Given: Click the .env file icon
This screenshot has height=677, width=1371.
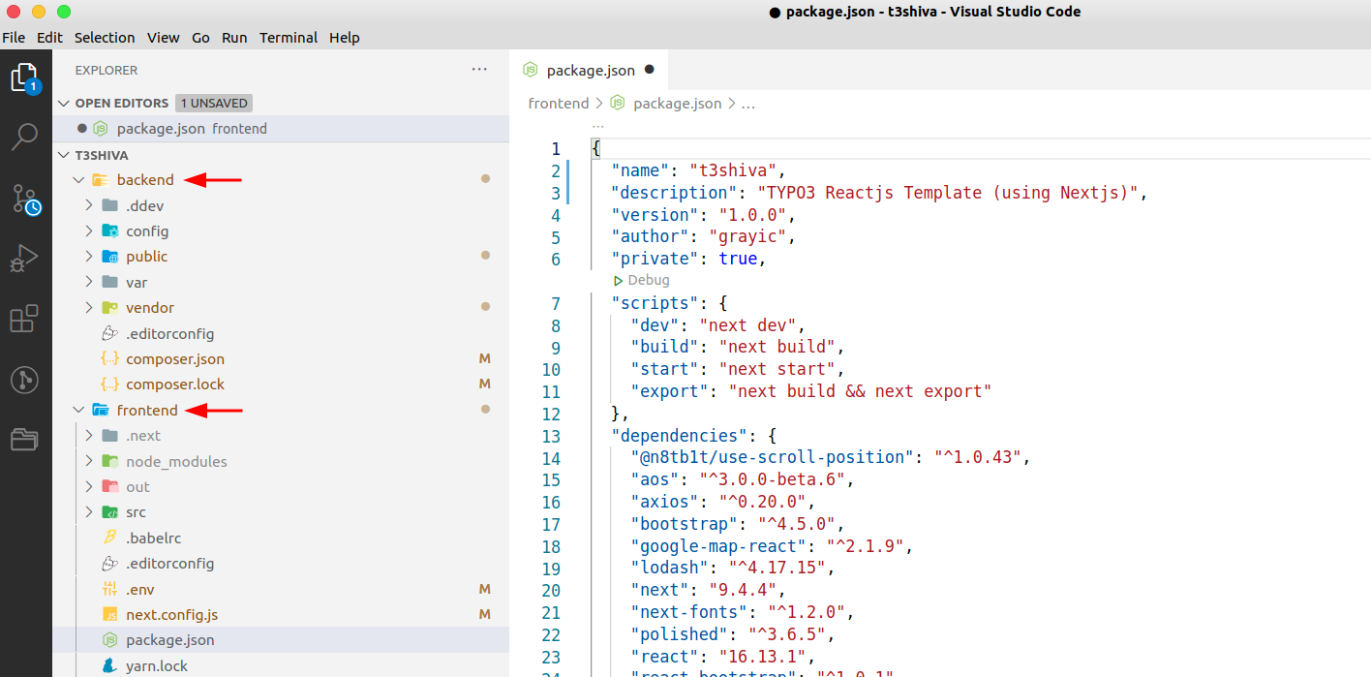Looking at the screenshot, I should click(x=109, y=590).
